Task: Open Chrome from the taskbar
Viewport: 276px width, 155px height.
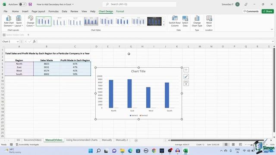Action: pos(154,151)
